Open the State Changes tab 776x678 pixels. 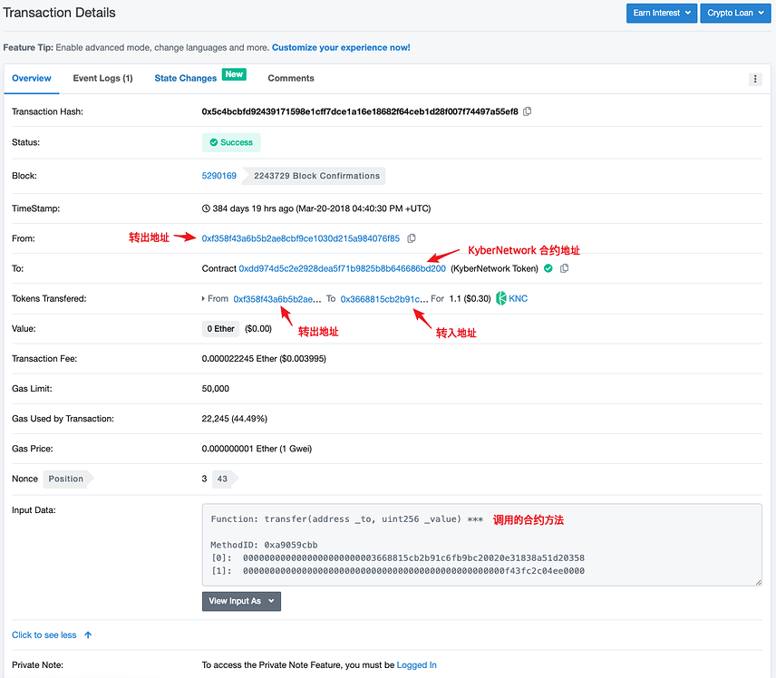(186, 78)
